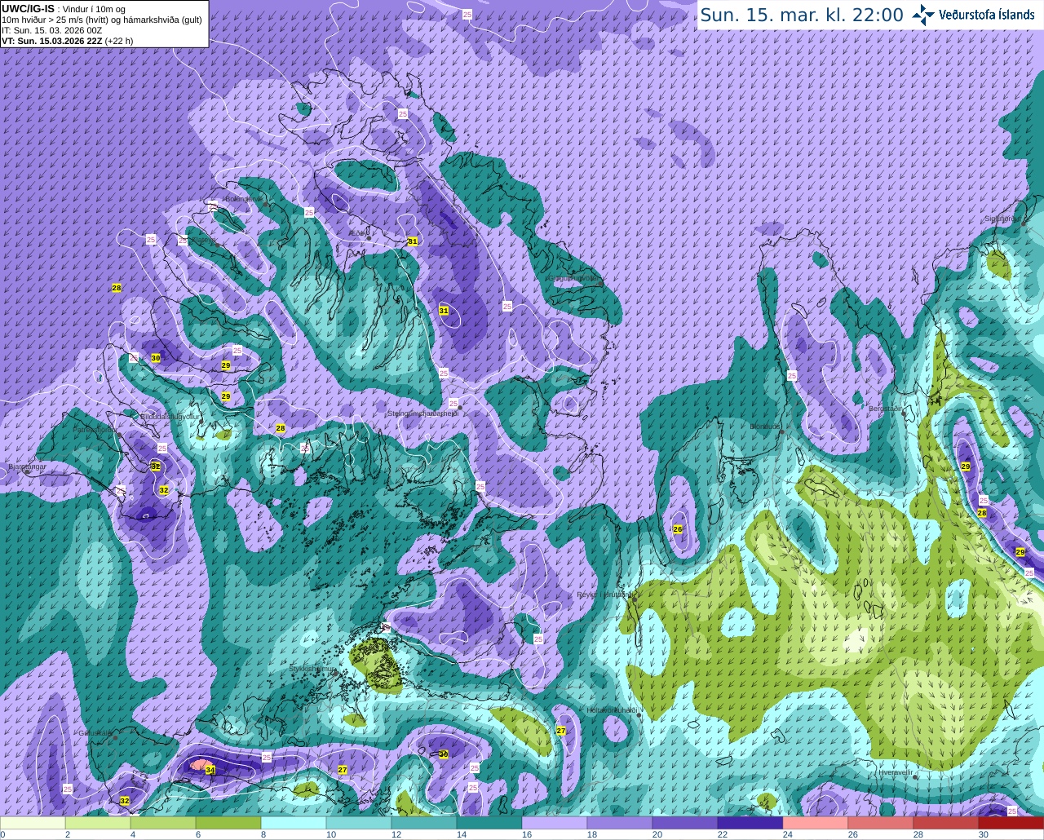Viewport: 1044px width, 840px height.
Task: Pick the 22–24 m/s dark indigo legend swatch
Action: tap(750, 822)
